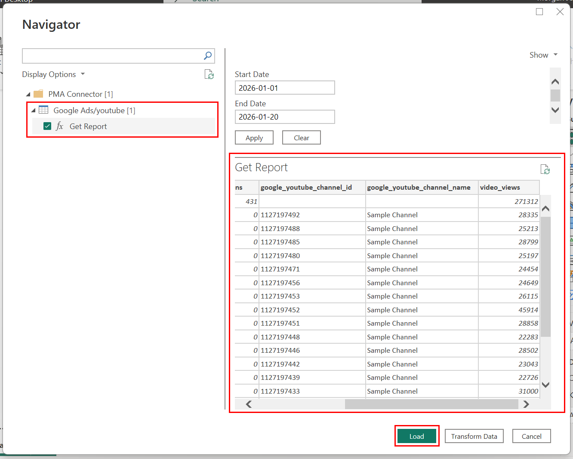This screenshot has height=459, width=573.
Task: Select the PMA Connector folder icon
Action: tap(39, 94)
